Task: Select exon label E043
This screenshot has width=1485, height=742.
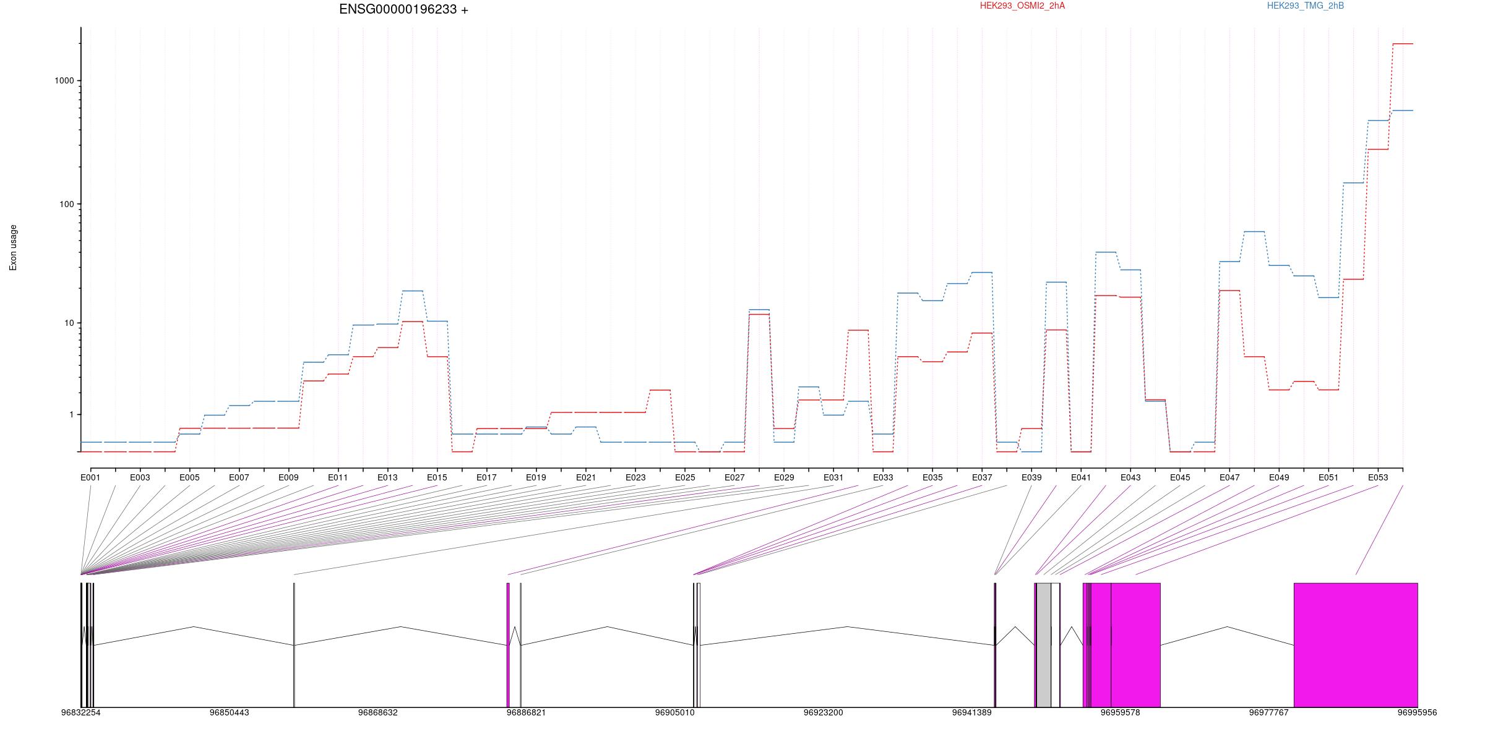Action: (x=1130, y=477)
